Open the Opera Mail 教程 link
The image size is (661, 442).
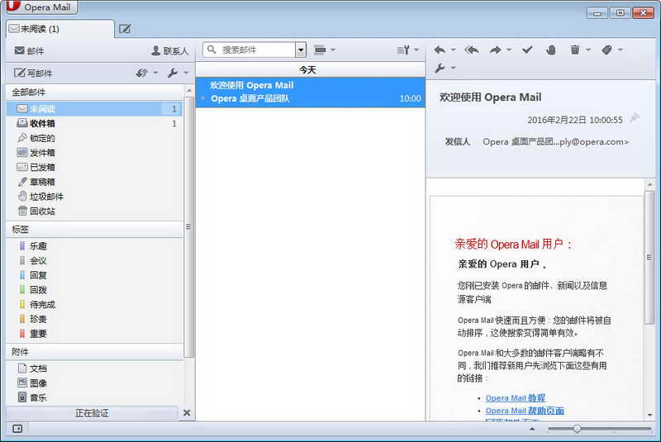pos(515,397)
